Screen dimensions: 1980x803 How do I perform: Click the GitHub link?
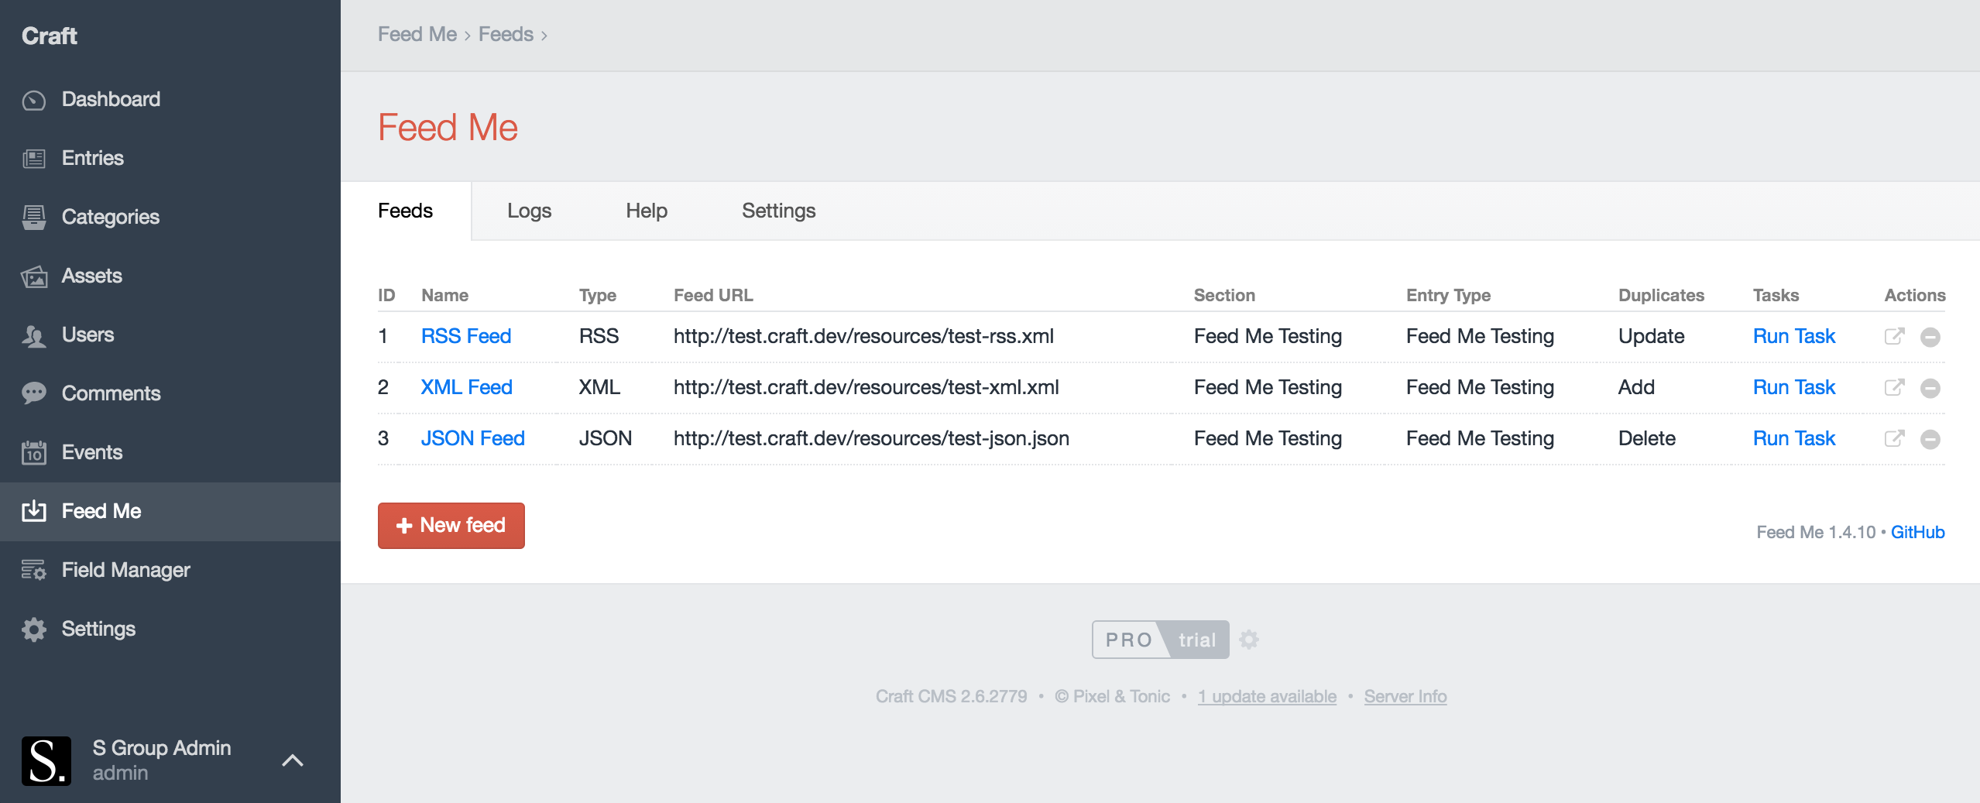point(1917,532)
